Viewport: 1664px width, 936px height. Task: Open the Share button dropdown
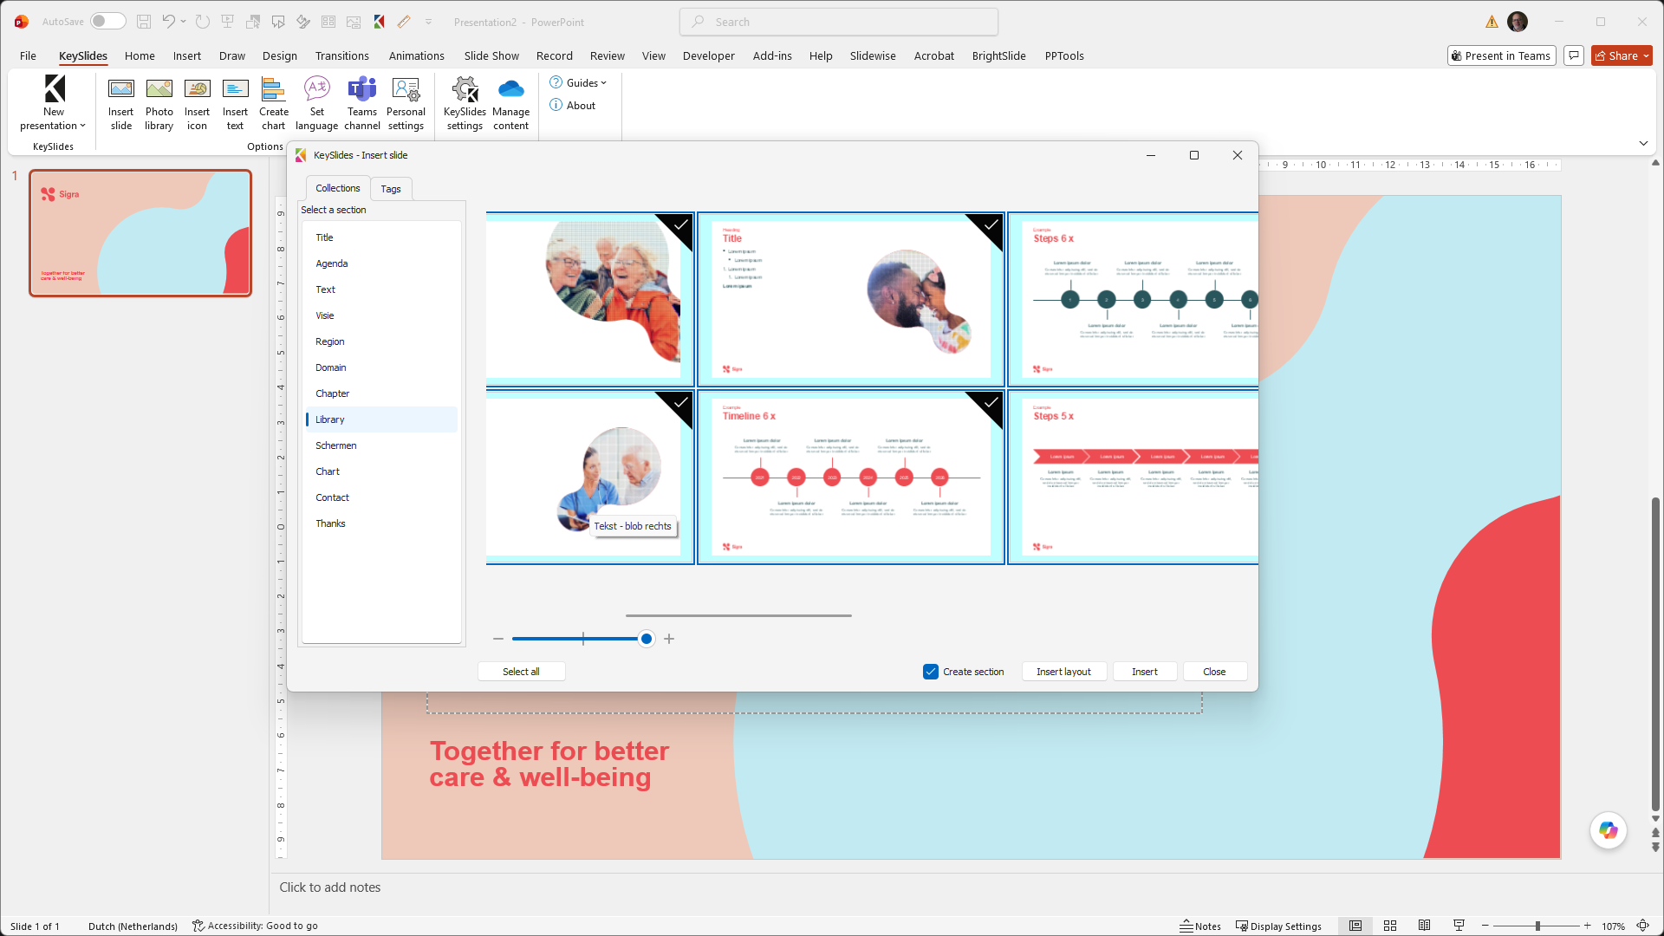1646,55
